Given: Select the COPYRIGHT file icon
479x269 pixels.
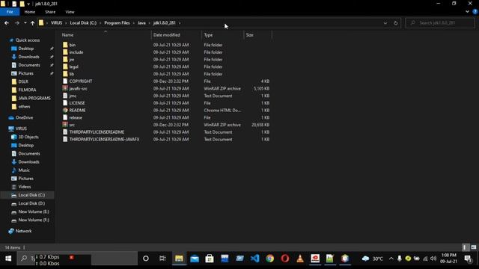Looking at the screenshot, I should [x=65, y=81].
